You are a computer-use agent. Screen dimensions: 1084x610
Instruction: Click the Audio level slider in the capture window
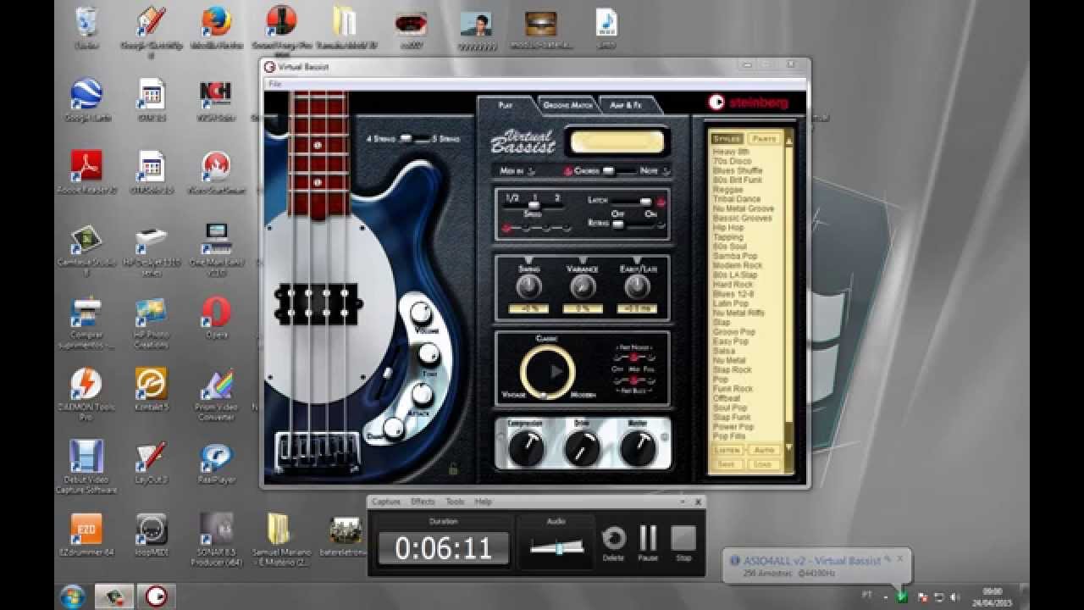tap(557, 548)
